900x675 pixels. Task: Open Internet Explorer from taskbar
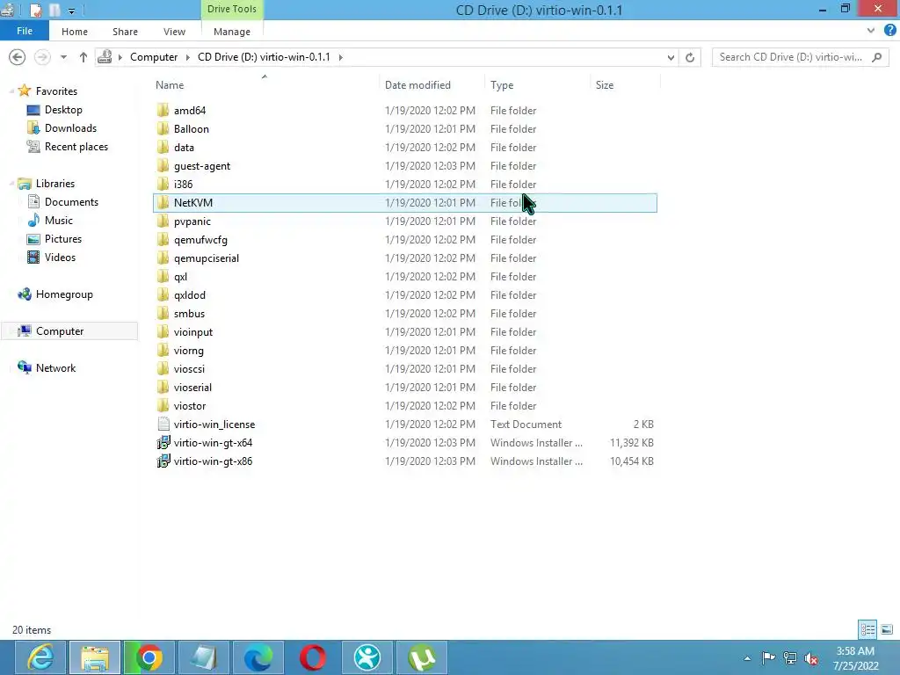click(x=40, y=657)
